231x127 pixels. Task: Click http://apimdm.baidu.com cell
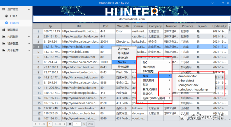tap(80, 88)
